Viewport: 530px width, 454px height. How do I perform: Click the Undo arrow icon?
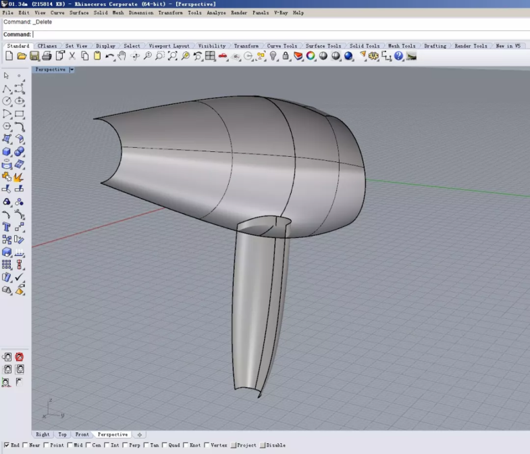tap(109, 56)
